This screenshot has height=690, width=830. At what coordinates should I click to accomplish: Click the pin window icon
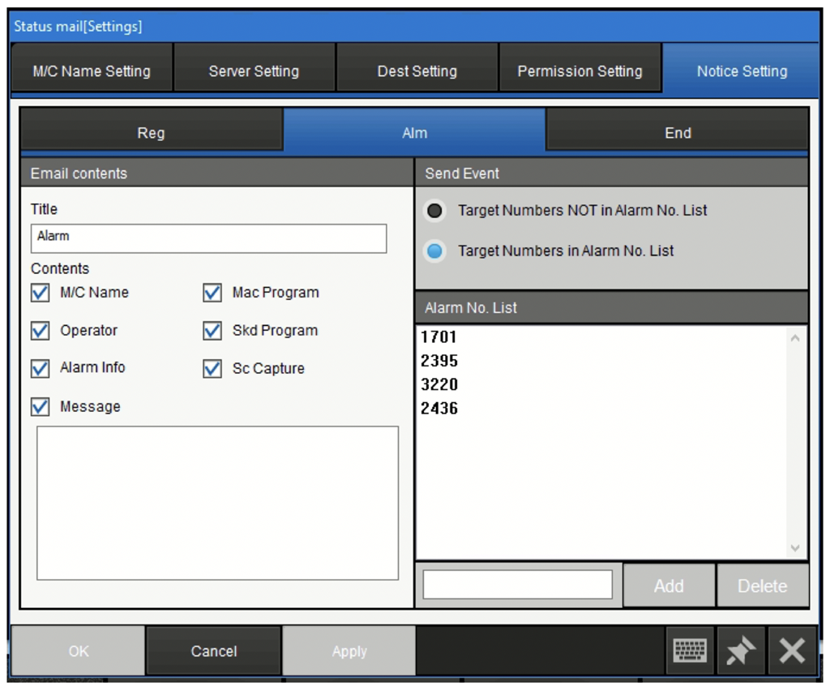click(x=740, y=650)
